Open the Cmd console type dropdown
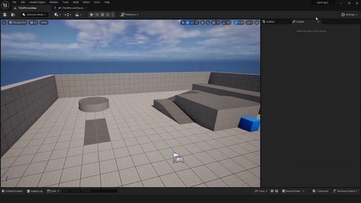361x203 pixels. coord(53,191)
